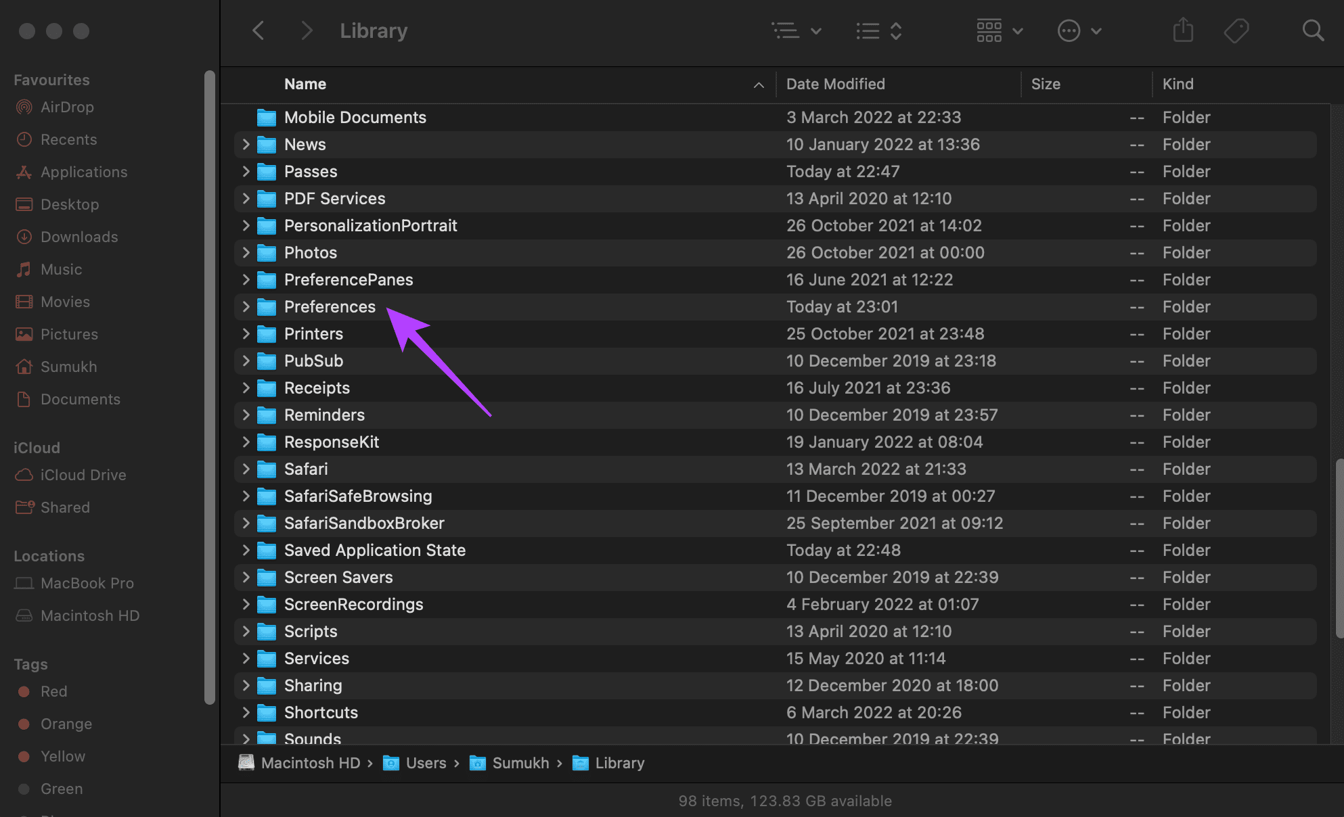This screenshot has width=1344, height=817.
Task: Jump to Sumukh in the path bar
Action: point(509,763)
